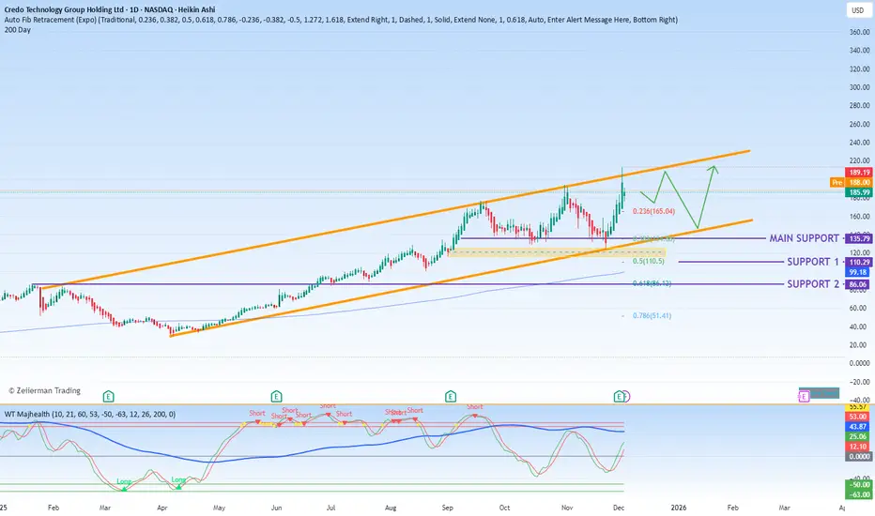This screenshot has width=875, height=516.
Task: Click the Jul label on the time axis
Action: pyautogui.click(x=330, y=508)
